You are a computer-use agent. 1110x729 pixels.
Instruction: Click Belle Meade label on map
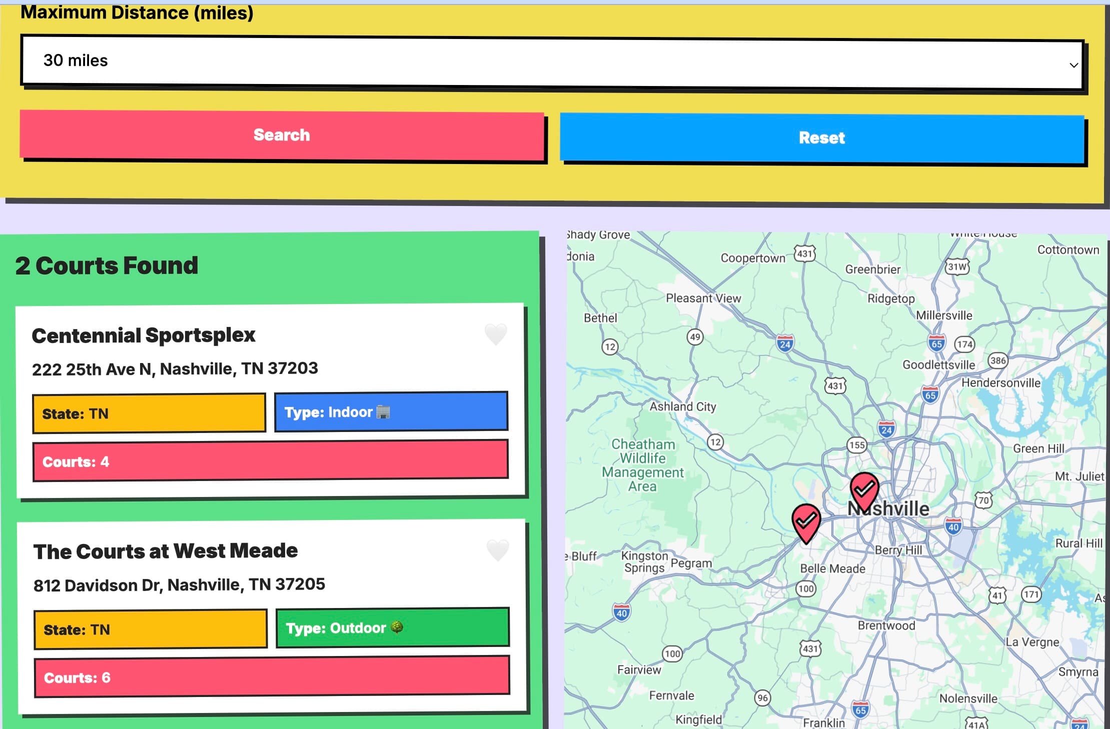(x=832, y=568)
